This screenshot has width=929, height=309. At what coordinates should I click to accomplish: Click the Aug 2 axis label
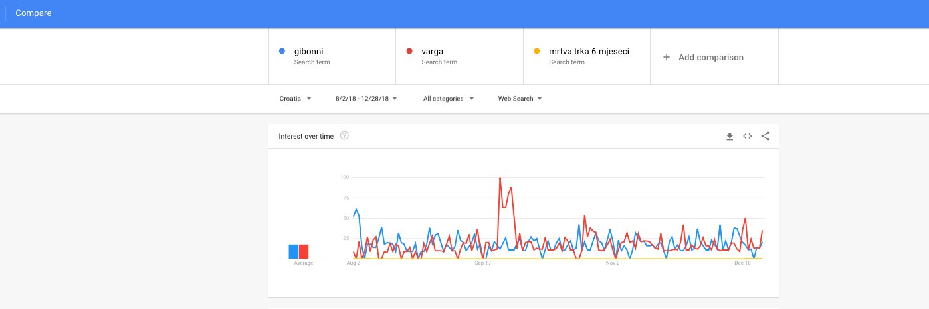pos(354,263)
